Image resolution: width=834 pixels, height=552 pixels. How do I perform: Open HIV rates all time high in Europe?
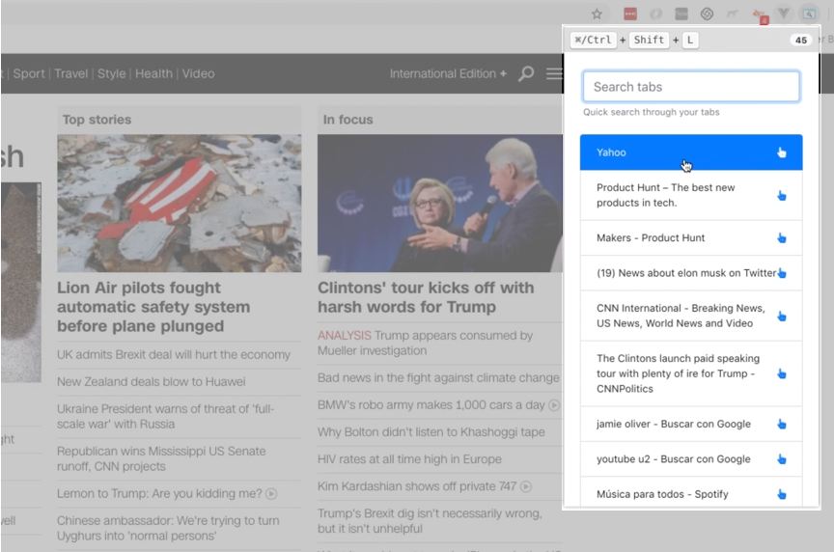pyautogui.click(x=409, y=459)
